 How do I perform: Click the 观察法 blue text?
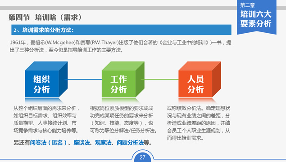103,143
